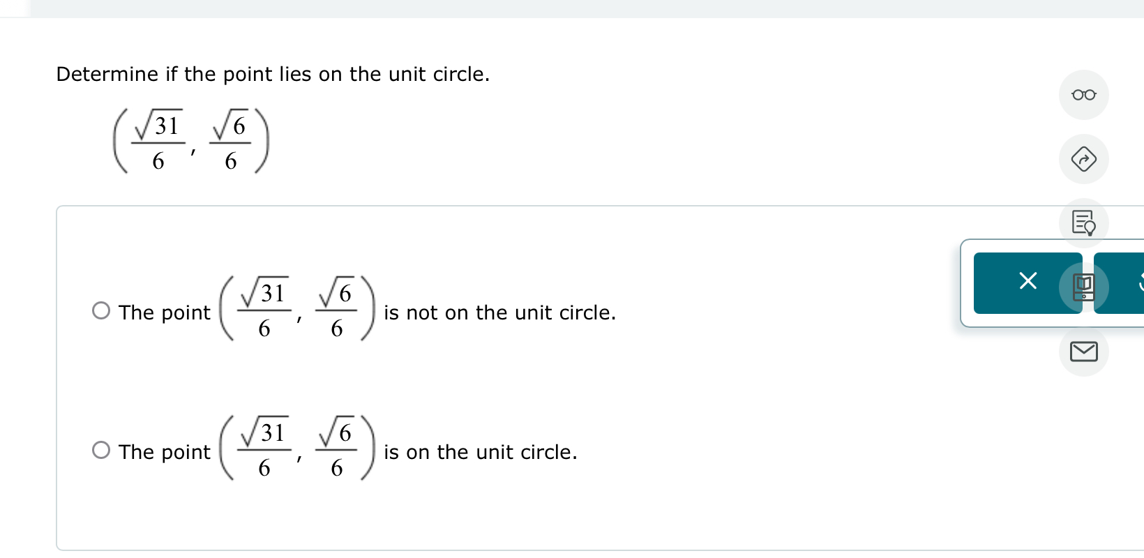This screenshot has width=1144, height=558.
Task: Click the first radio circle in the answer box
Action: click(100, 310)
